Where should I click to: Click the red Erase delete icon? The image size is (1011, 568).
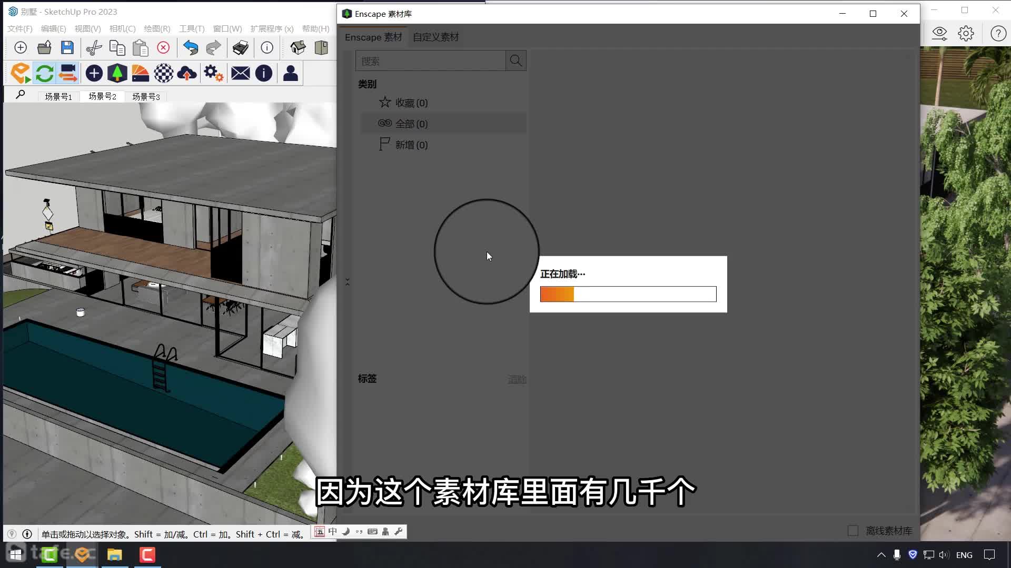[x=163, y=48]
